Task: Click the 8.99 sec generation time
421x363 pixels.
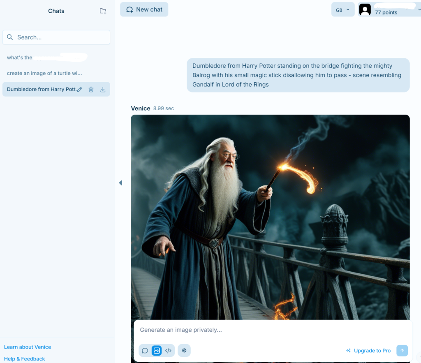Action: coord(164,109)
